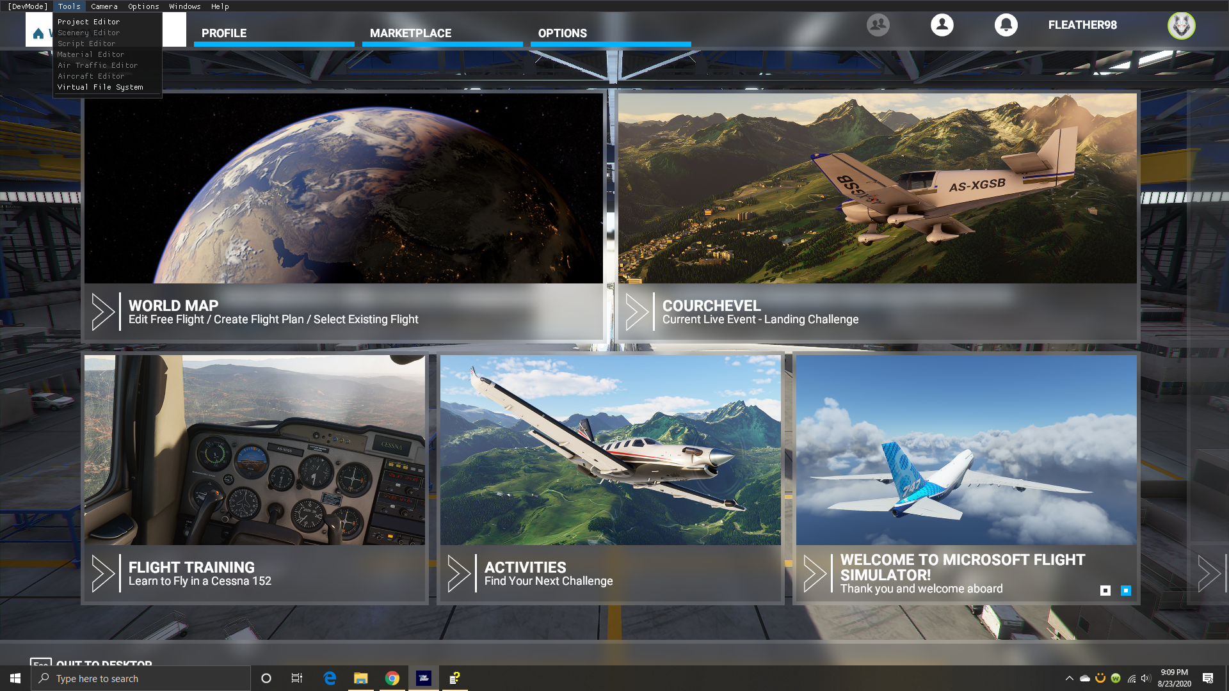Image resolution: width=1229 pixels, height=691 pixels.
Task: Show hidden system tray icons chevron
Action: (x=1069, y=678)
